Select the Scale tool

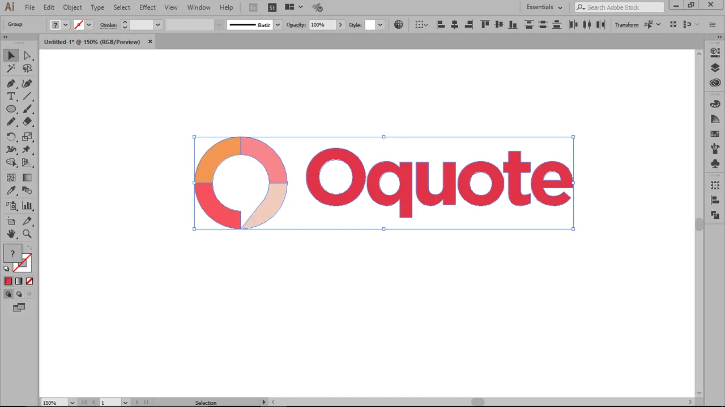tap(27, 137)
